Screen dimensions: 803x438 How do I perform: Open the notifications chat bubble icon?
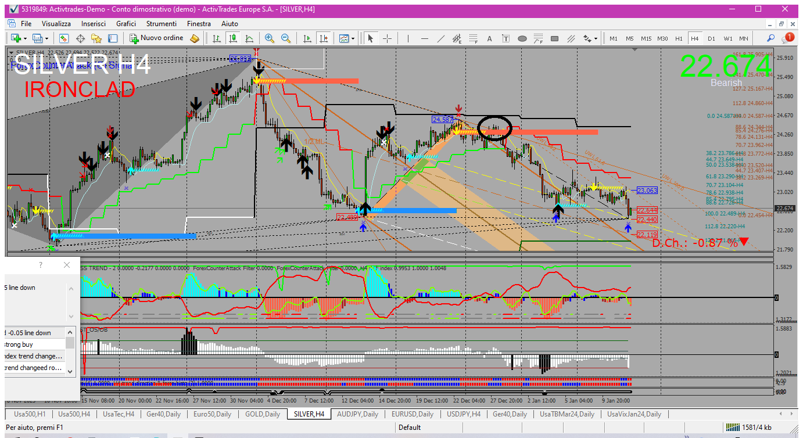tap(788, 38)
